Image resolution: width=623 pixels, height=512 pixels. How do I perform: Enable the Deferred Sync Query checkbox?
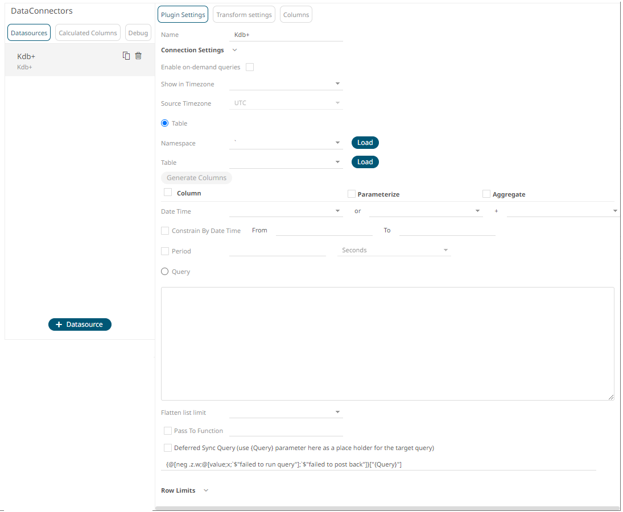168,448
